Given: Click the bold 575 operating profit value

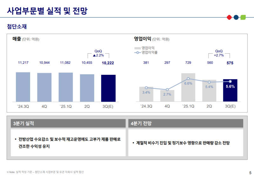Looking at the screenshot, I should pyautogui.click(x=230, y=63).
